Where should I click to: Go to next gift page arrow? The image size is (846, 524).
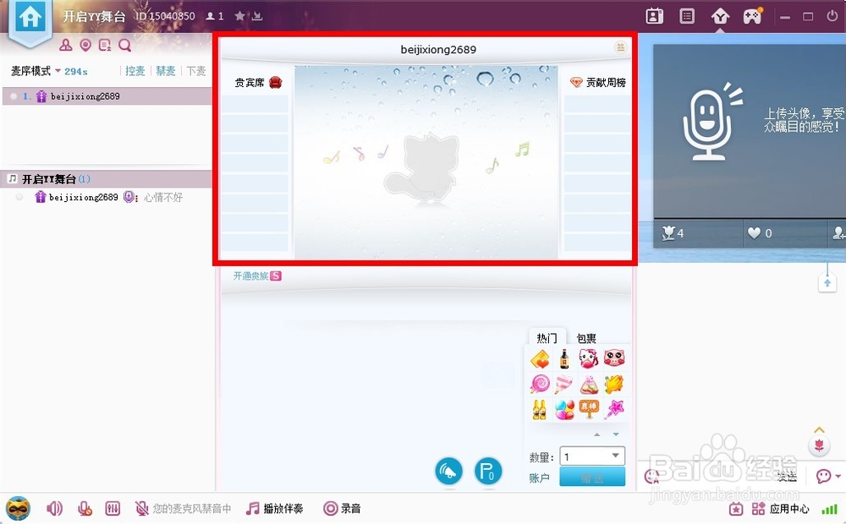[616, 434]
